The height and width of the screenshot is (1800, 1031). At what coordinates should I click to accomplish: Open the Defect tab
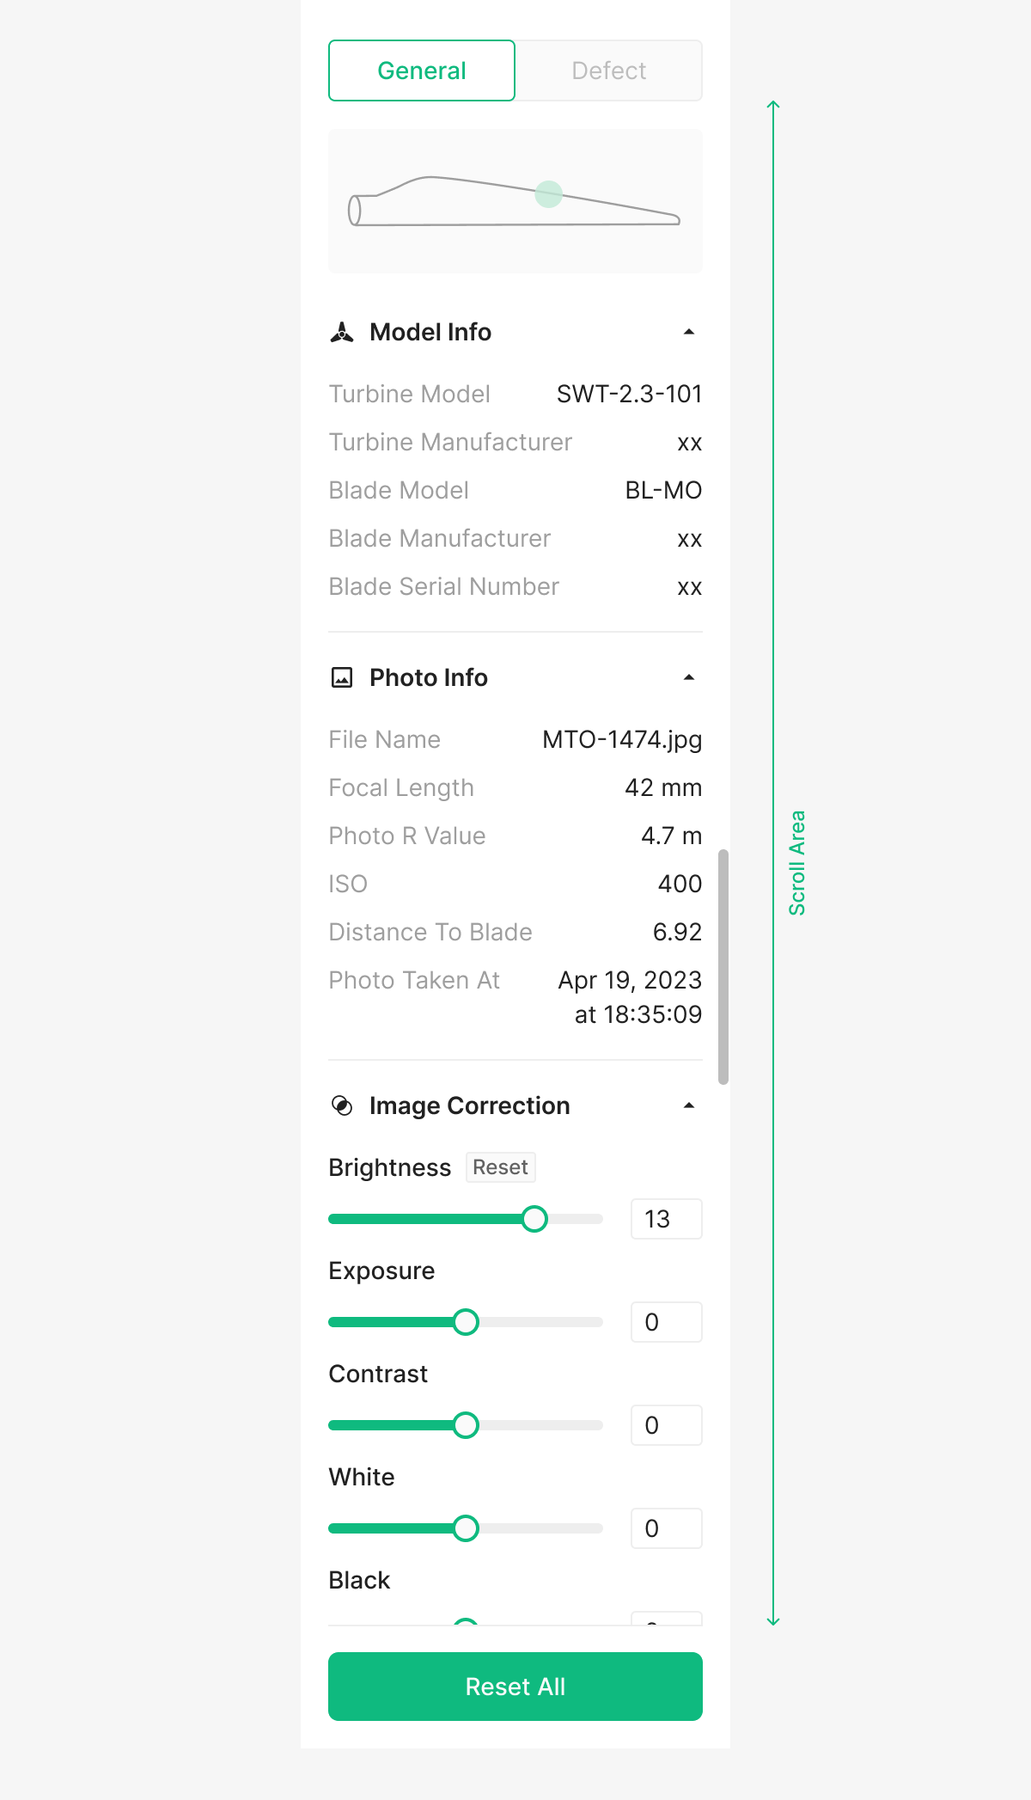click(x=609, y=70)
